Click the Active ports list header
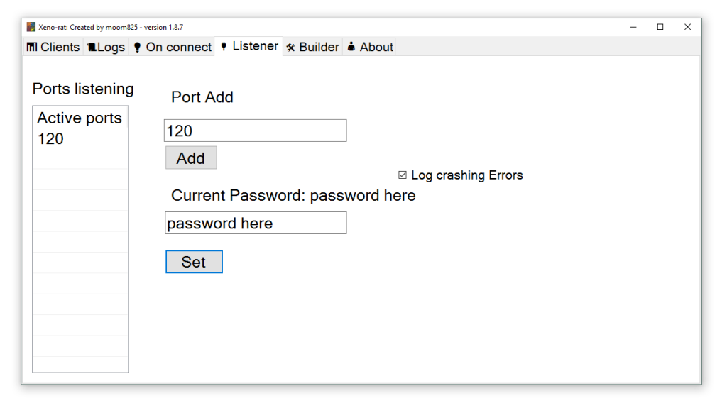Viewport: 727px width, 408px height. click(x=80, y=118)
